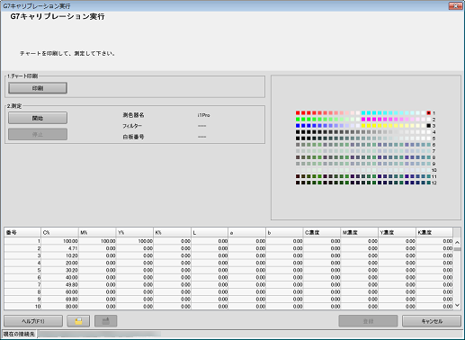Click the C% column header
Screen dimensions: 465x340
[x=59, y=232]
